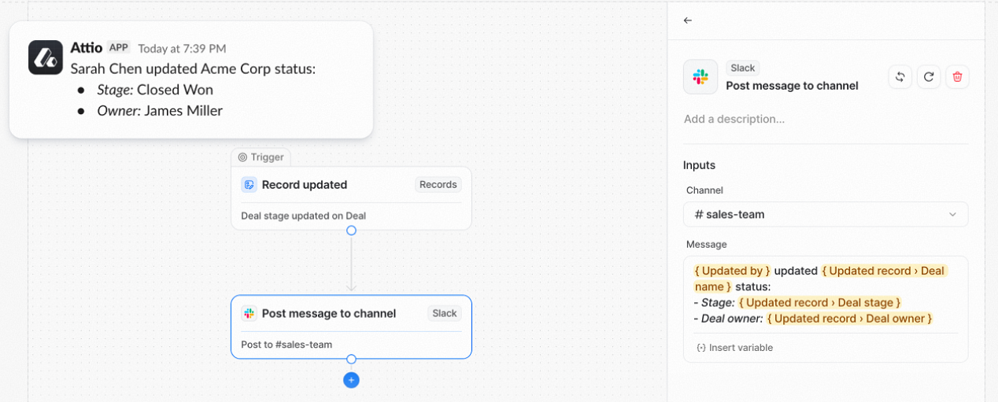This screenshot has height=402, width=998.
Task: Click the circular refresh icon in the panel header
Action: click(x=929, y=76)
